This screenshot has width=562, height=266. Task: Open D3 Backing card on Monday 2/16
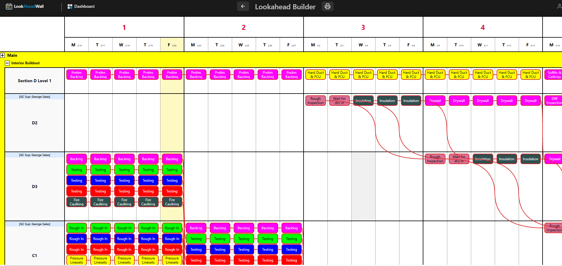tap(76, 159)
